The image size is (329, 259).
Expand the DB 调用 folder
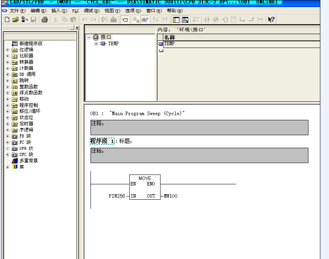click(x=7, y=74)
